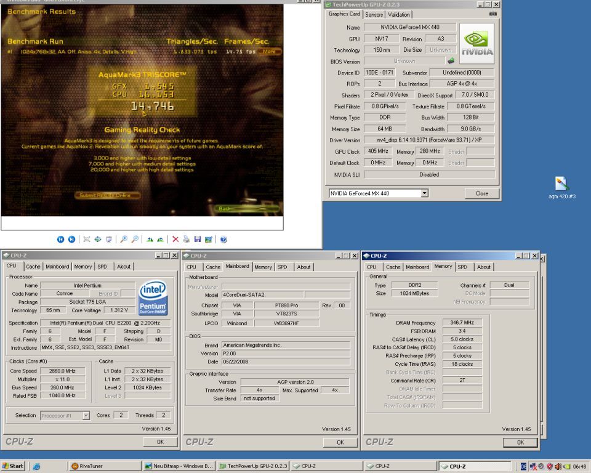591x473 pixels.
Task: Open Cache tab in left CPU-Z window
Action: 33,266
